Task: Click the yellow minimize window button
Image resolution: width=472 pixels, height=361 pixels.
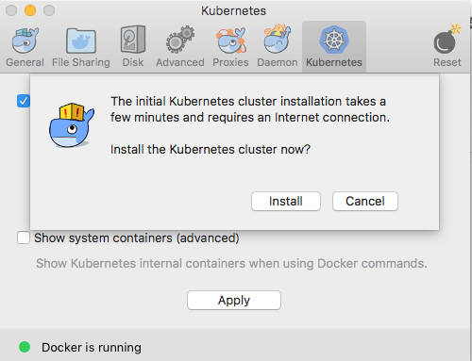Action: [x=30, y=10]
